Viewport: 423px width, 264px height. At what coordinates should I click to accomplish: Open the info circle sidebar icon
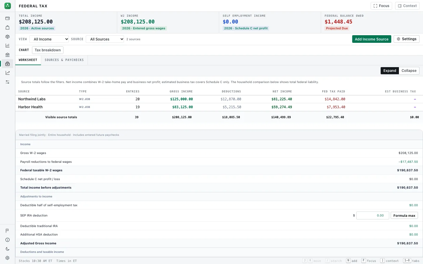(x=8, y=240)
